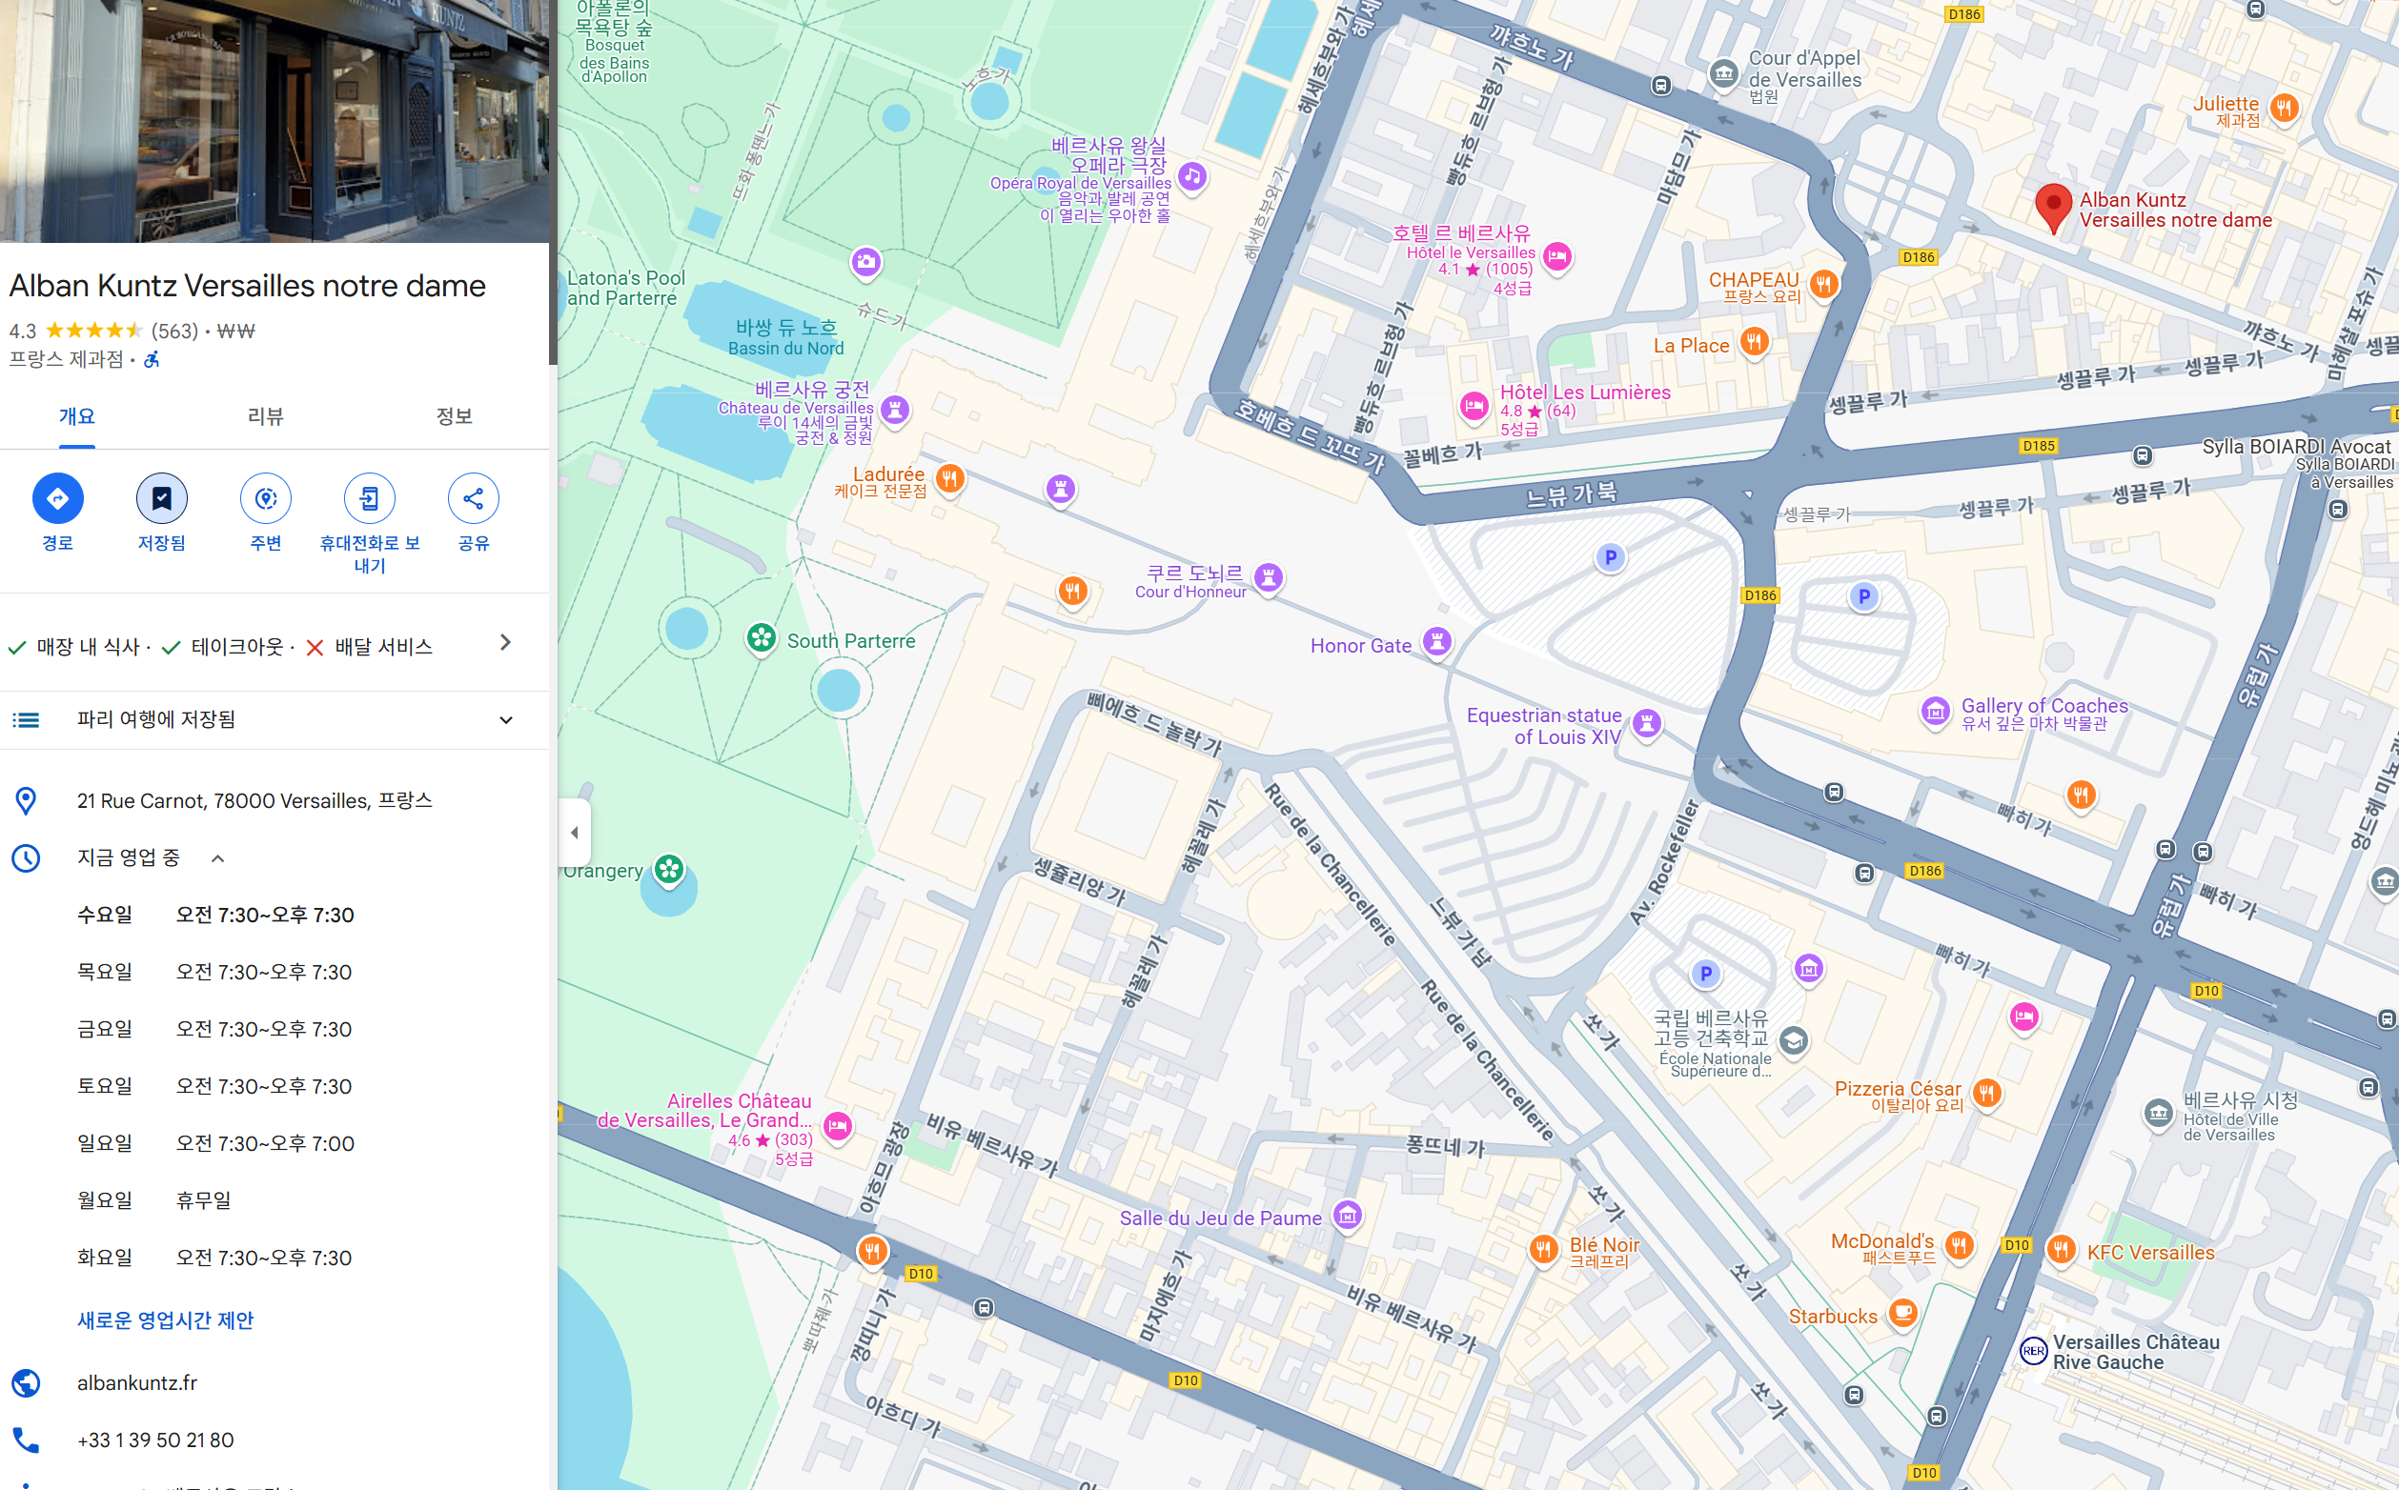Click the globe website icon
The width and height of the screenshot is (2399, 1490).
coord(26,1383)
